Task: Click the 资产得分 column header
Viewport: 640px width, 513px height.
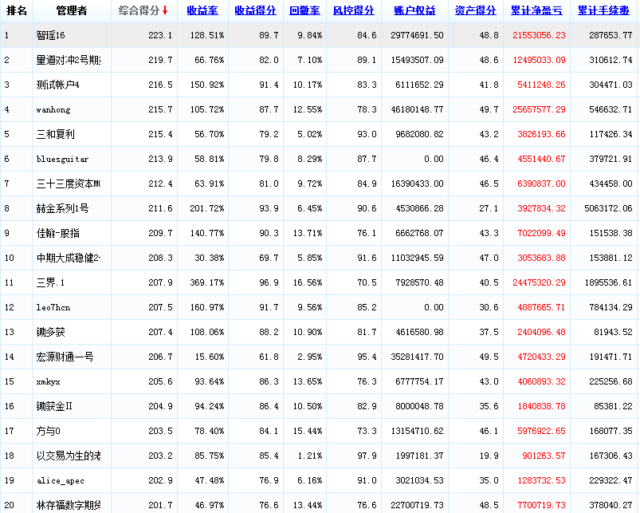Action: point(475,11)
